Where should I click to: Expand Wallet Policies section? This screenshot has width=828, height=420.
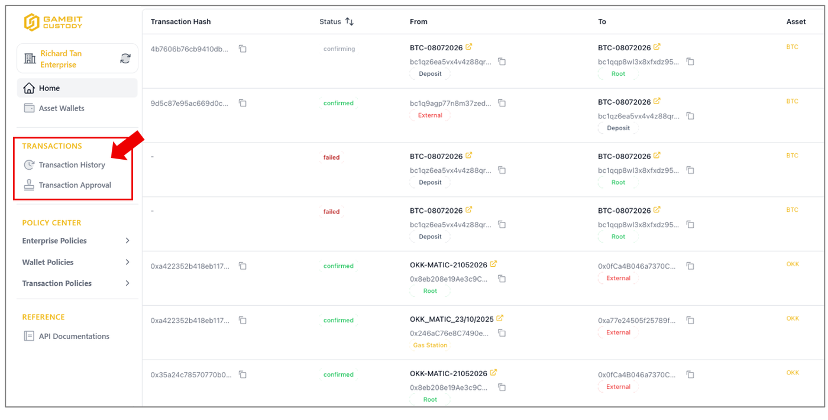[76, 262]
